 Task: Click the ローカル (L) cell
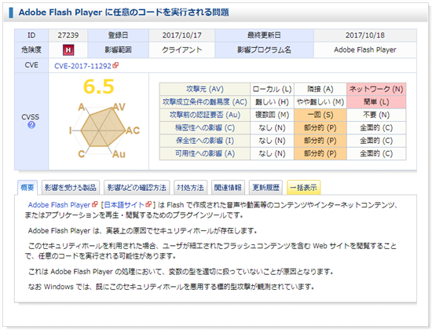pos(272,89)
